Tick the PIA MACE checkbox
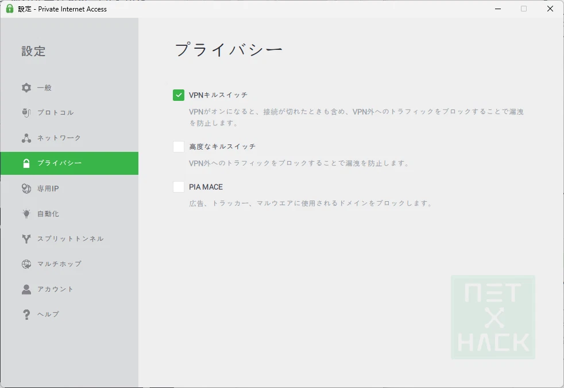Image resolution: width=564 pixels, height=388 pixels. click(179, 187)
